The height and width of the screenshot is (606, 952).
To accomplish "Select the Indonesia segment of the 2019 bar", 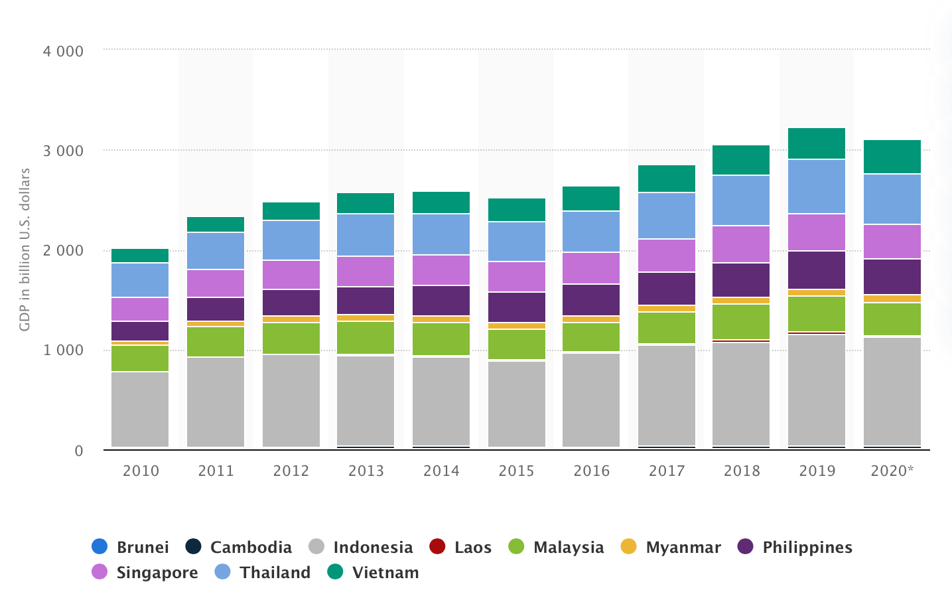I will 817,390.
